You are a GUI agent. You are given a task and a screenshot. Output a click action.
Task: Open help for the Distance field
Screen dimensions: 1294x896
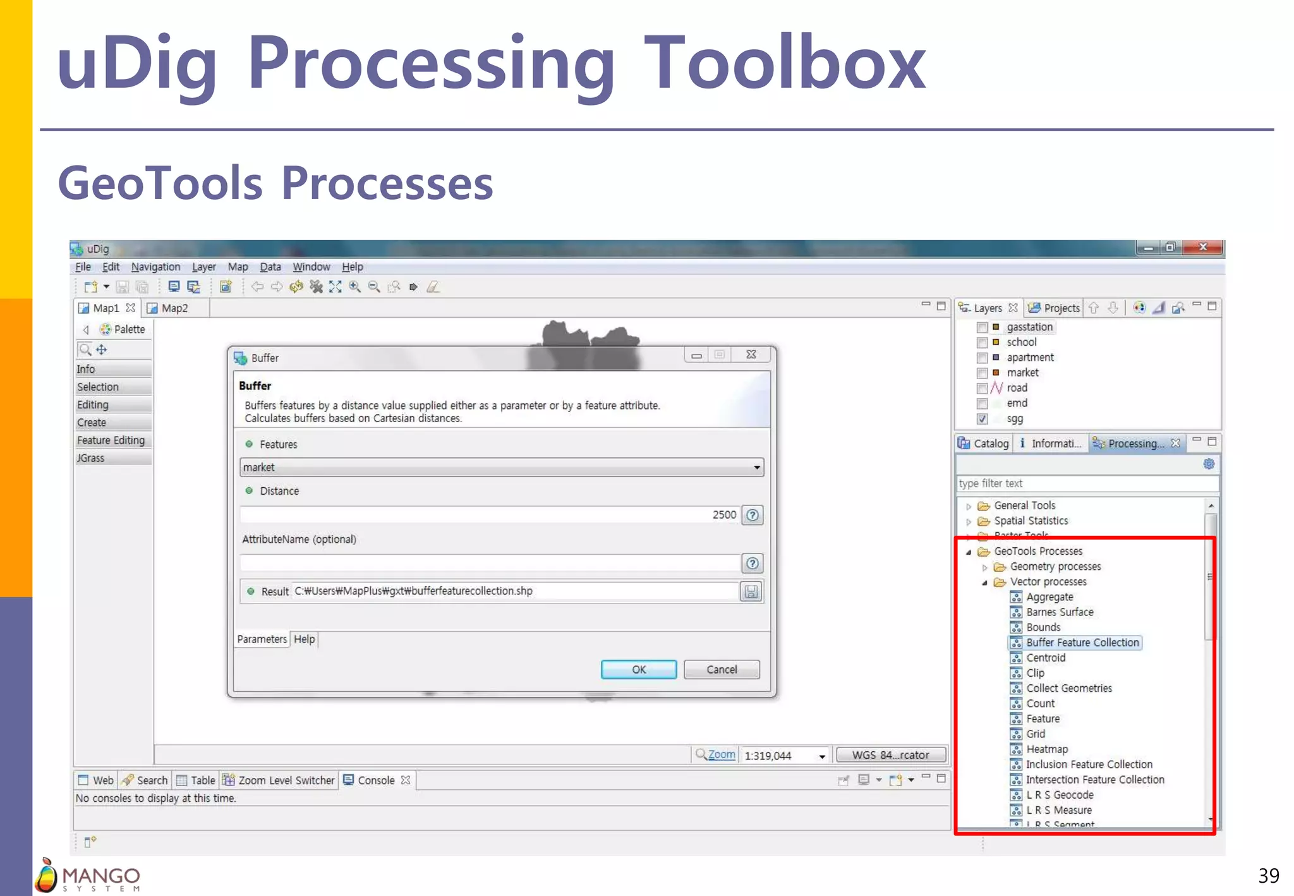pyautogui.click(x=752, y=515)
